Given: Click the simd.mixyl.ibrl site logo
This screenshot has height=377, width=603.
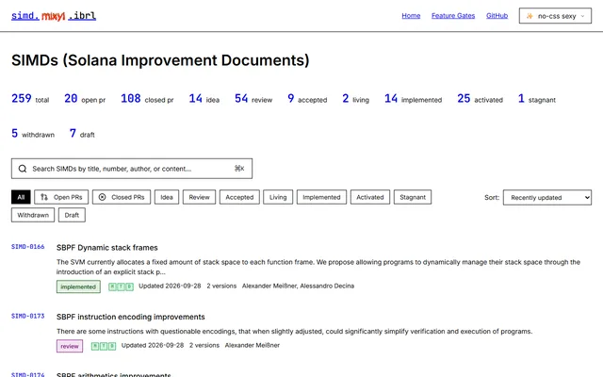Looking at the screenshot, I should 54,16.
